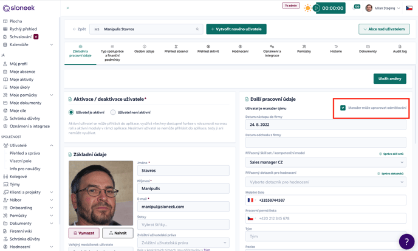Open Kolegové page
The image size is (418, 251).
click(18, 177)
